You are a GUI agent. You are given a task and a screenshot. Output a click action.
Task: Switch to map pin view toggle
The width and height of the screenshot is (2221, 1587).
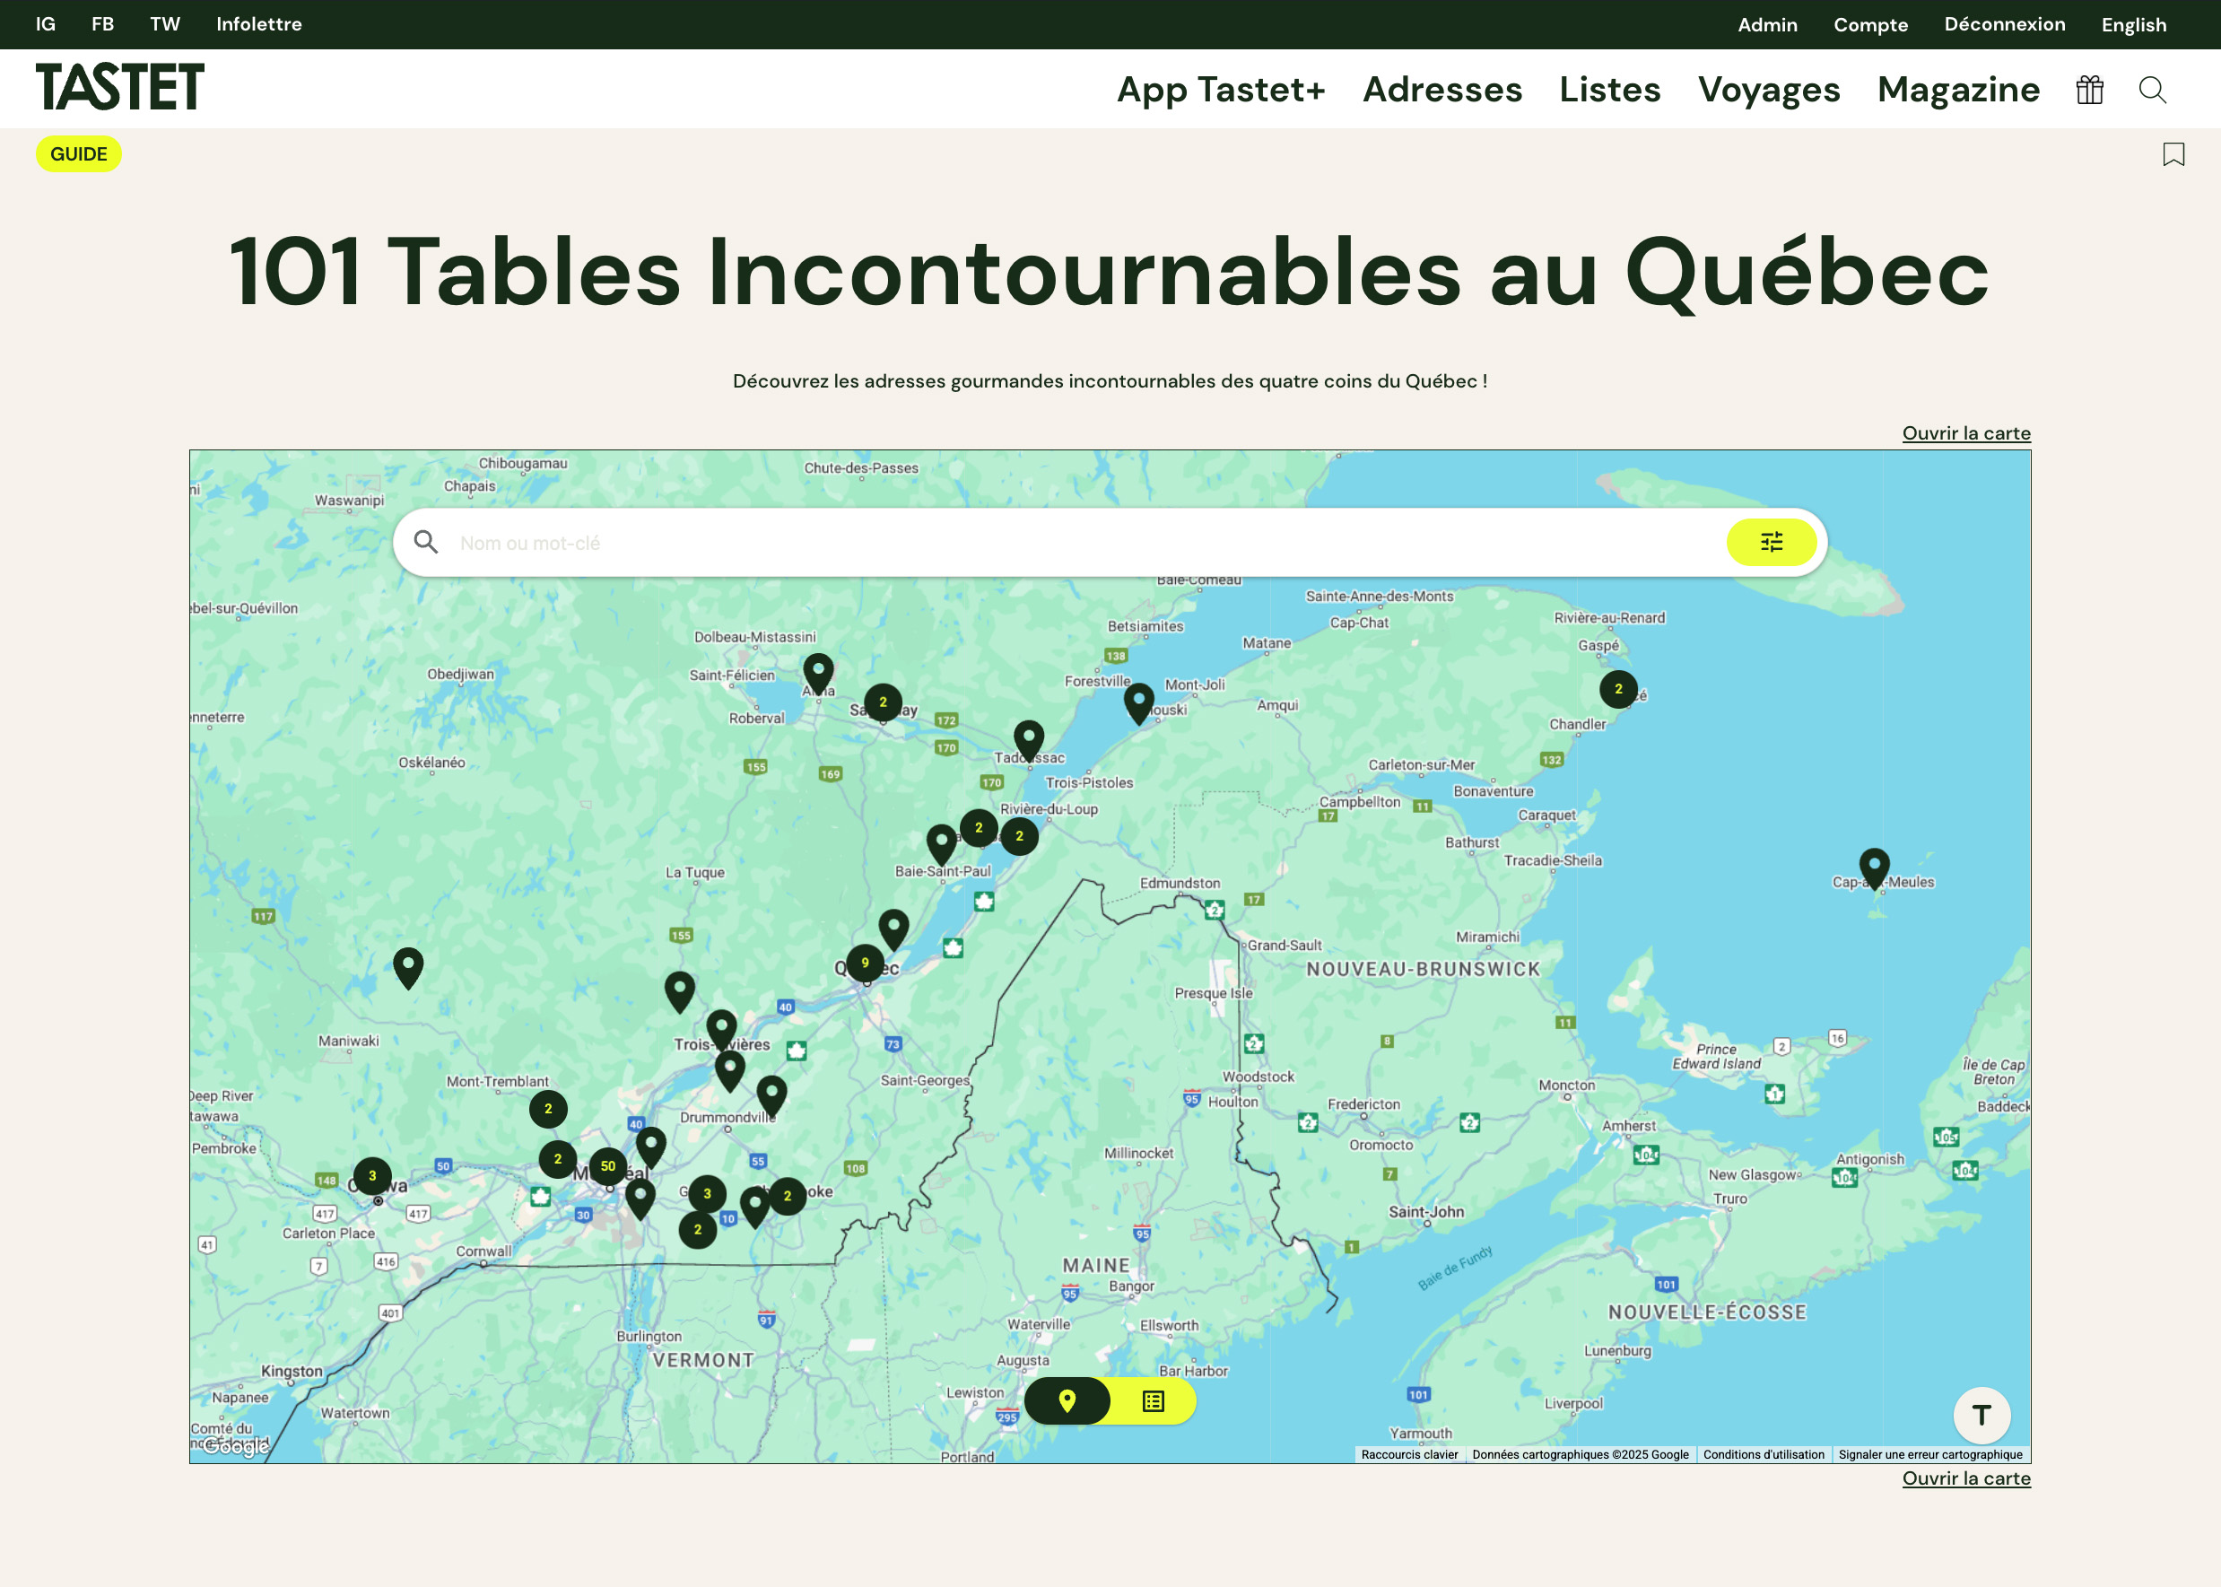tap(1067, 1401)
